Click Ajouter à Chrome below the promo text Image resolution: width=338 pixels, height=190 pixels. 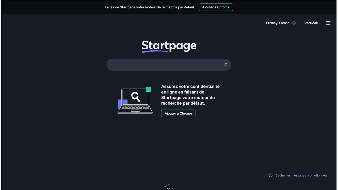178,113
